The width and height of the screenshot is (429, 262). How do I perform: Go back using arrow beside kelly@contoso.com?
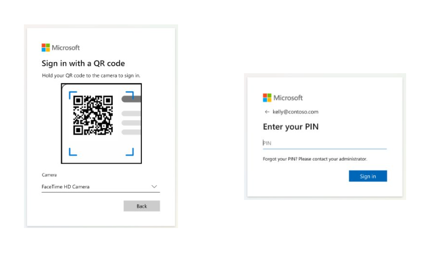pyautogui.click(x=267, y=112)
